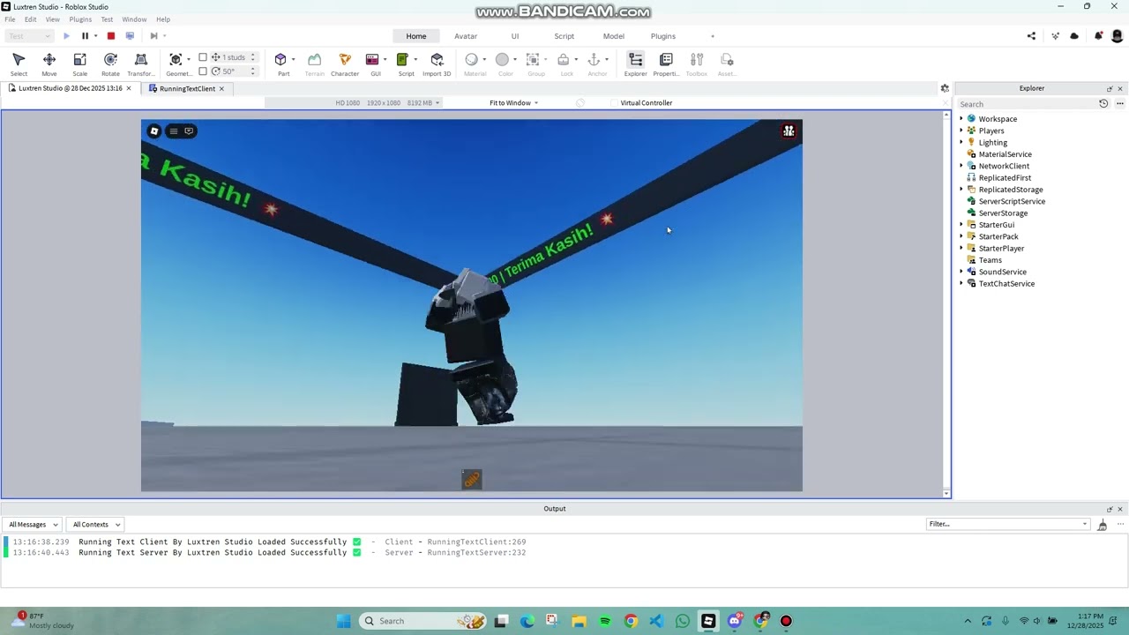Open the Plugins menu in menu bar
This screenshot has width=1129, height=635.
click(80, 19)
